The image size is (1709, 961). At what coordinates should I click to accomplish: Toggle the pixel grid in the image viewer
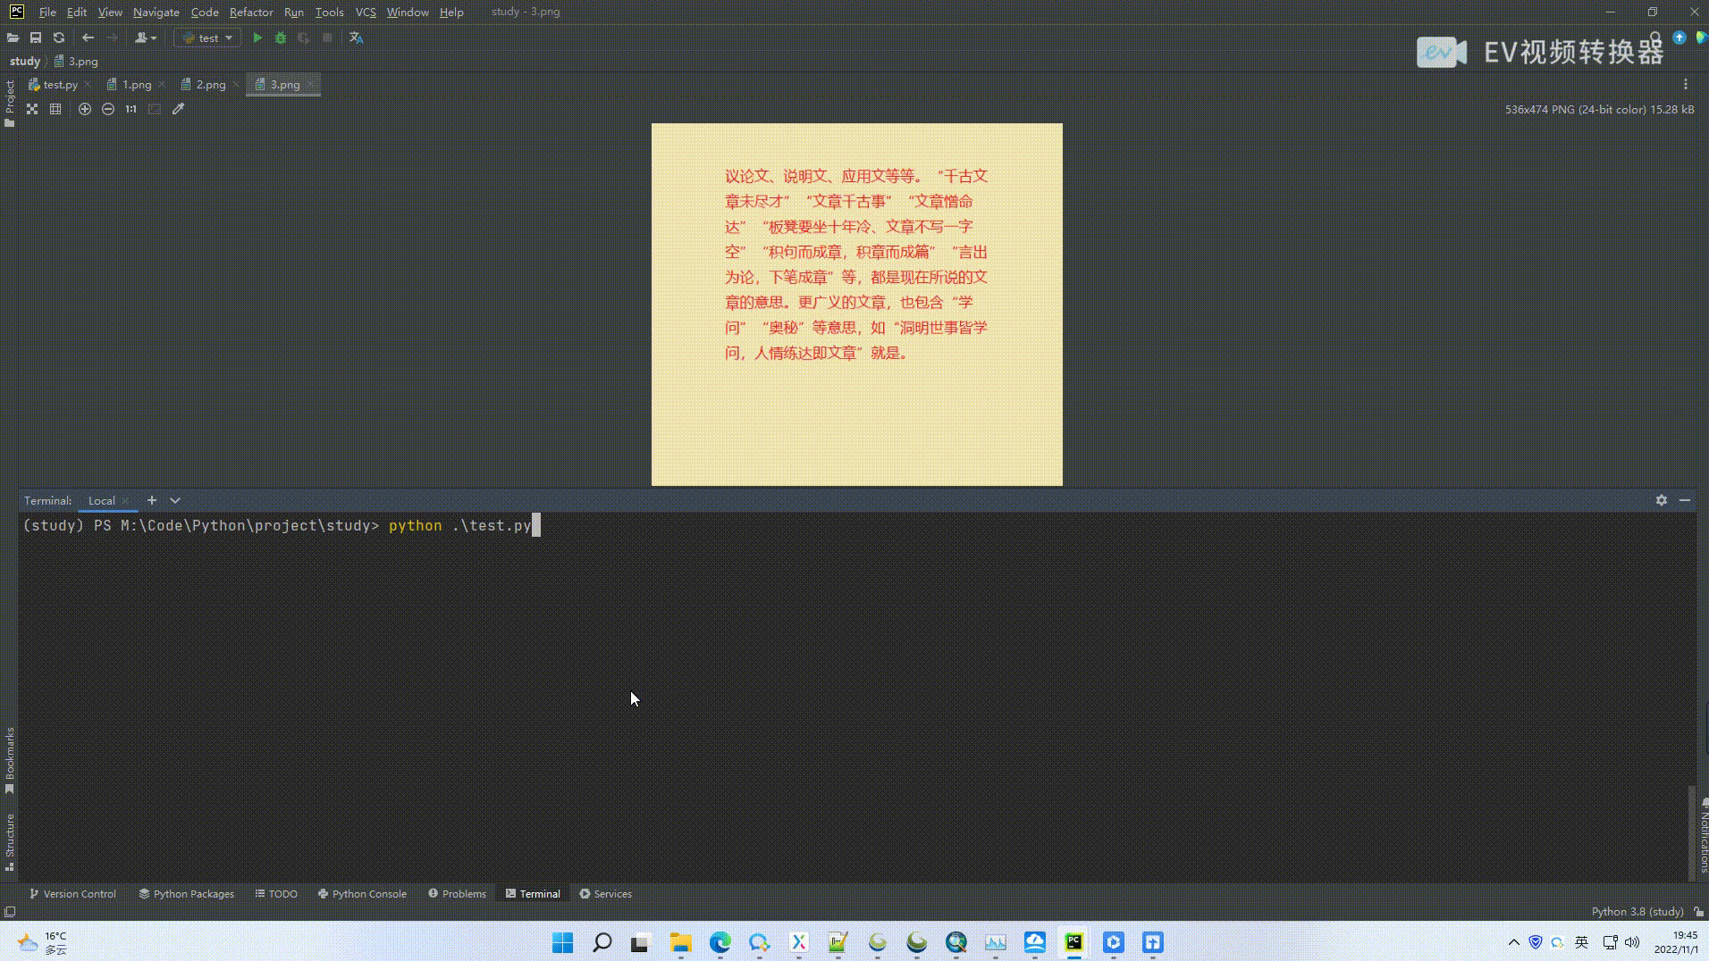(55, 108)
